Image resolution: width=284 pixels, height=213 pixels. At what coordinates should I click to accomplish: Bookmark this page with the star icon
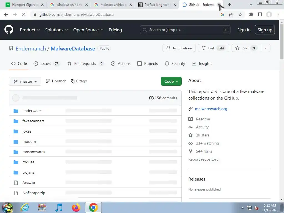tap(240, 14)
